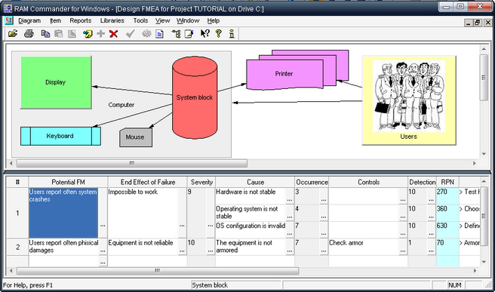Click the open folder toolbar icon
The image size is (495, 292).
click(x=13, y=33)
